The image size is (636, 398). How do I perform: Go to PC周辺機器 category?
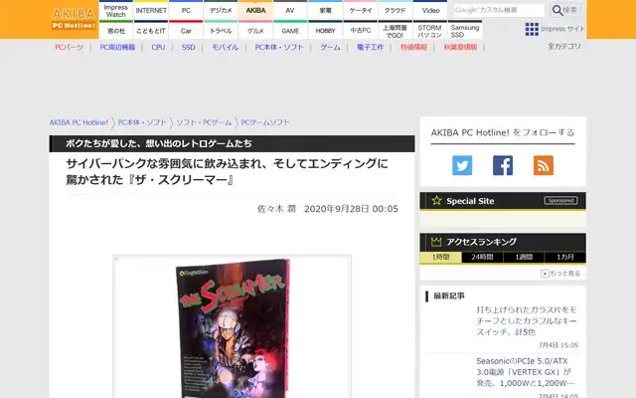(117, 47)
